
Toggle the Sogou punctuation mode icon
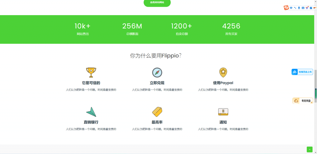[295, 8]
